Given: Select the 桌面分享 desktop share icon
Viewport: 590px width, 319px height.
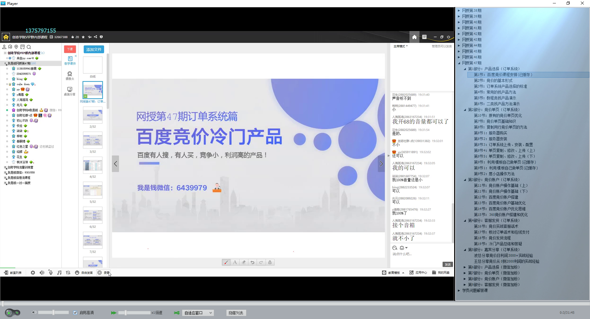Looking at the screenshot, I should coord(70,91).
